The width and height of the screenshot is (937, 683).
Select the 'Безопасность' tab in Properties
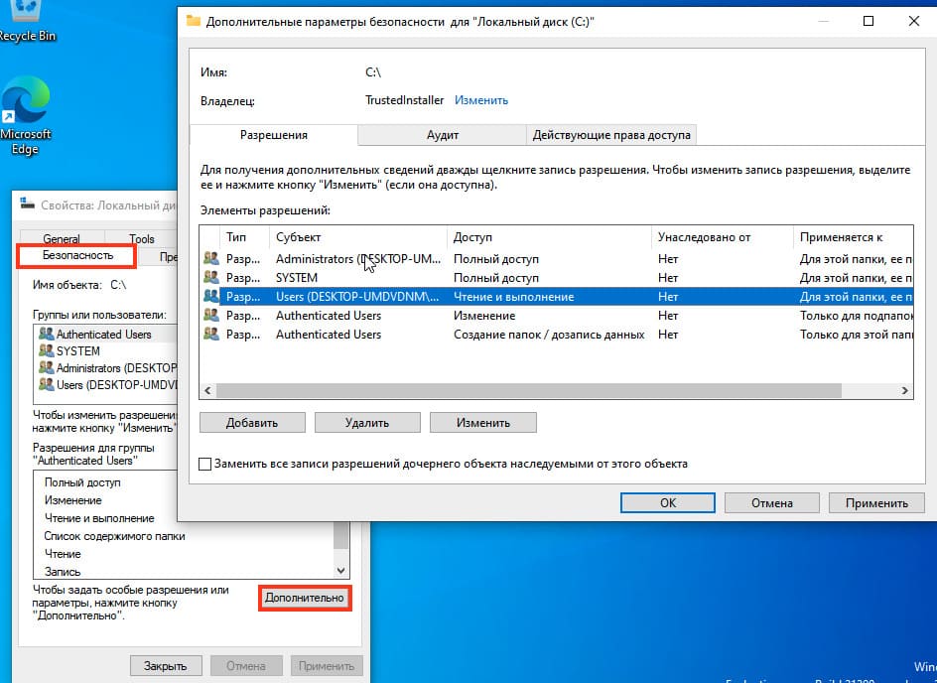tap(76, 255)
